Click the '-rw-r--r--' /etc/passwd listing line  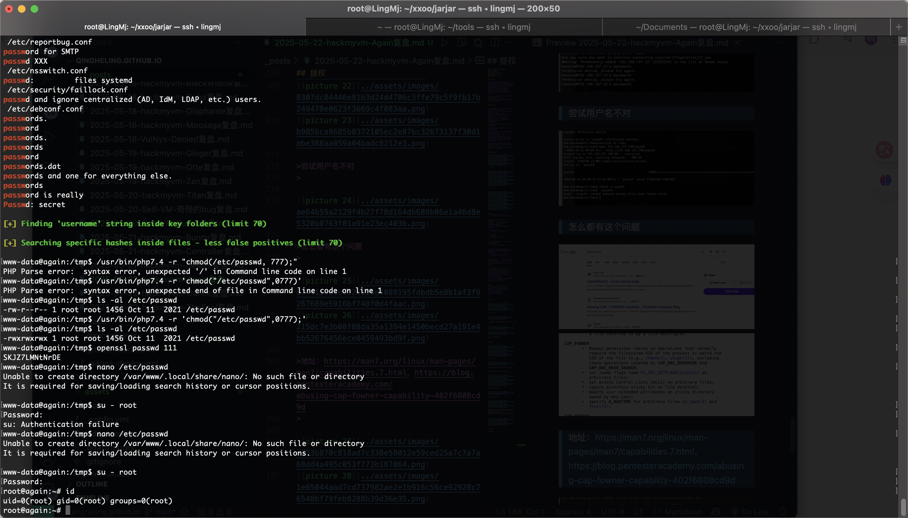click(119, 310)
